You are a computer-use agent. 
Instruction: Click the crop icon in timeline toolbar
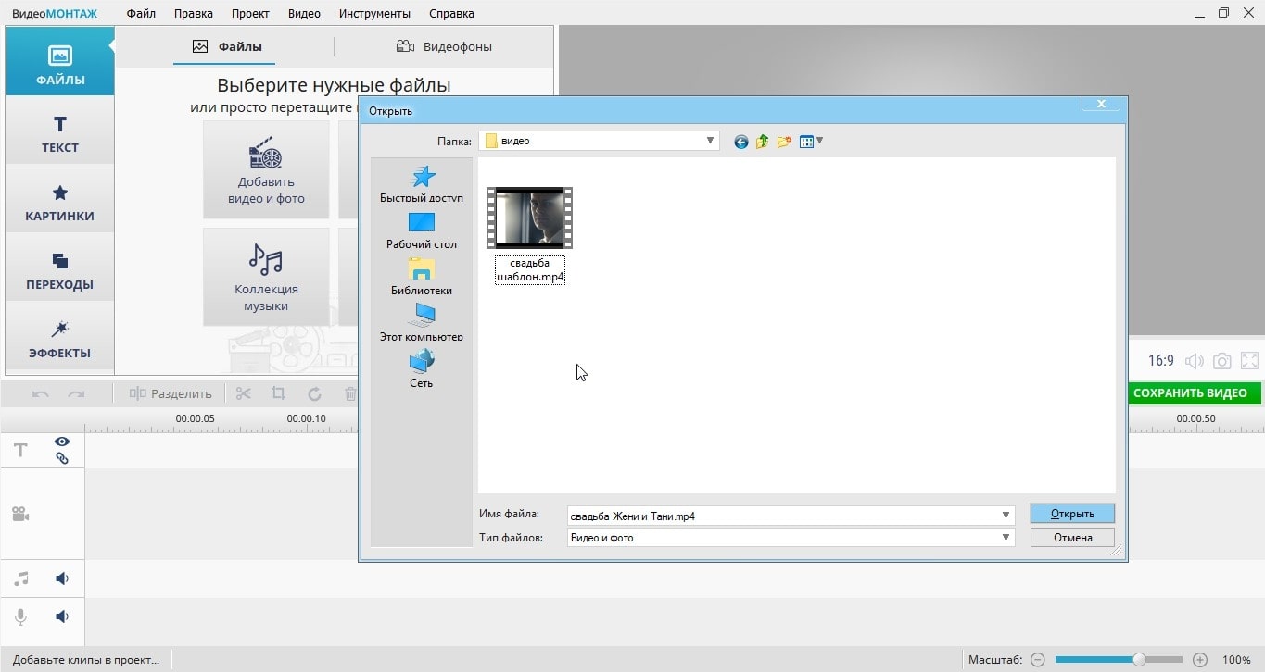click(x=278, y=393)
